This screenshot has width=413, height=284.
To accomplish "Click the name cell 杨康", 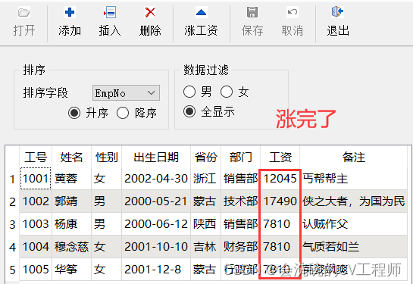I will coord(72,224).
